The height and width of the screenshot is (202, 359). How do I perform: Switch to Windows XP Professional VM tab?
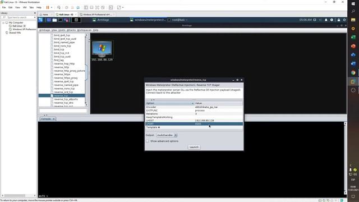tap(96, 15)
